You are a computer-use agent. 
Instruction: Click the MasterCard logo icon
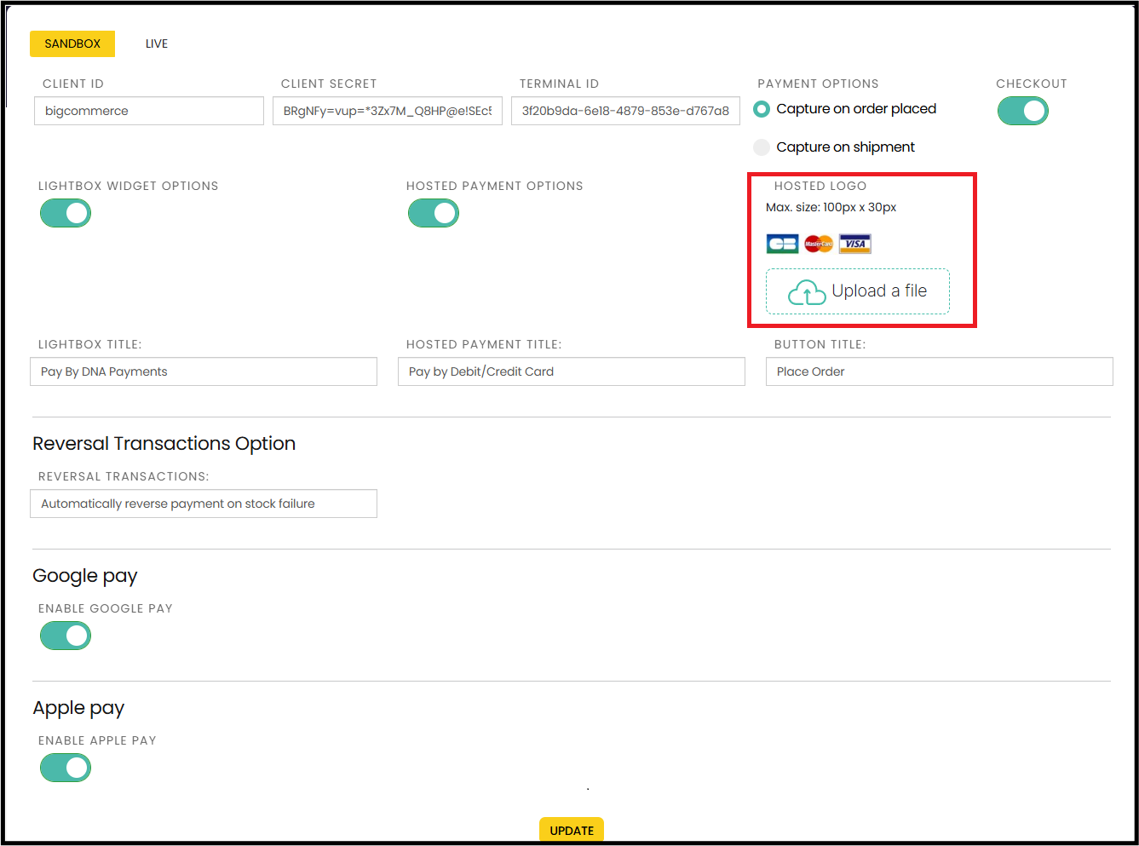coord(819,245)
